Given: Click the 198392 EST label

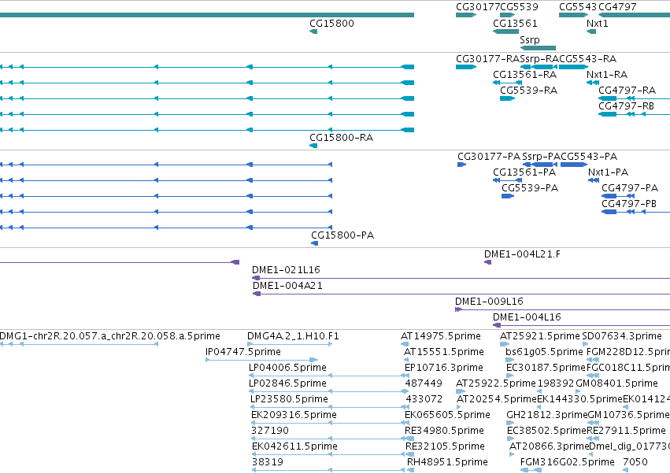Looking at the screenshot, I should [556, 383].
